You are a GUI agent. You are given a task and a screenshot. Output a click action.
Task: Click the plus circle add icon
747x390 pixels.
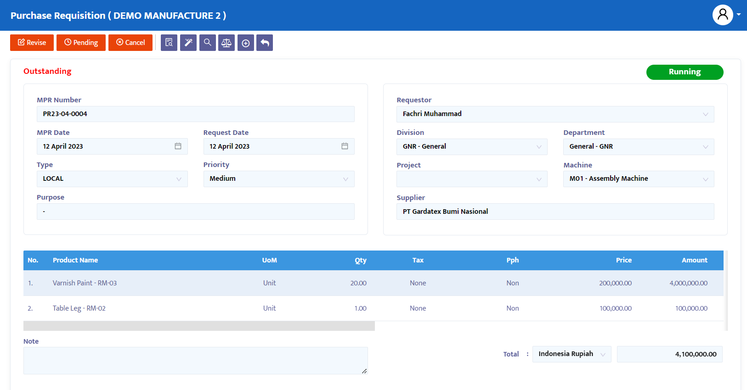(x=246, y=43)
